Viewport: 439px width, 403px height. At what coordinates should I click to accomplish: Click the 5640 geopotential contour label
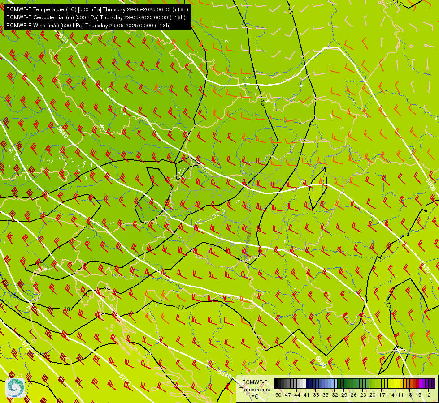(x=63, y=132)
